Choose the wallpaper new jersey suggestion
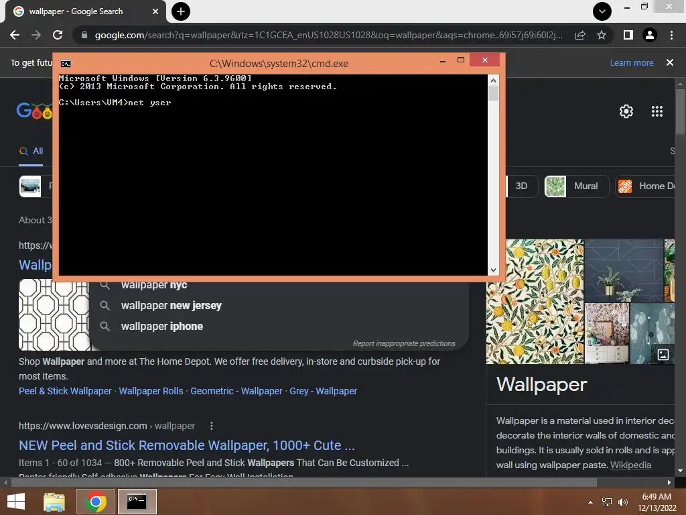Screen dimensions: 686x515 click(171, 306)
